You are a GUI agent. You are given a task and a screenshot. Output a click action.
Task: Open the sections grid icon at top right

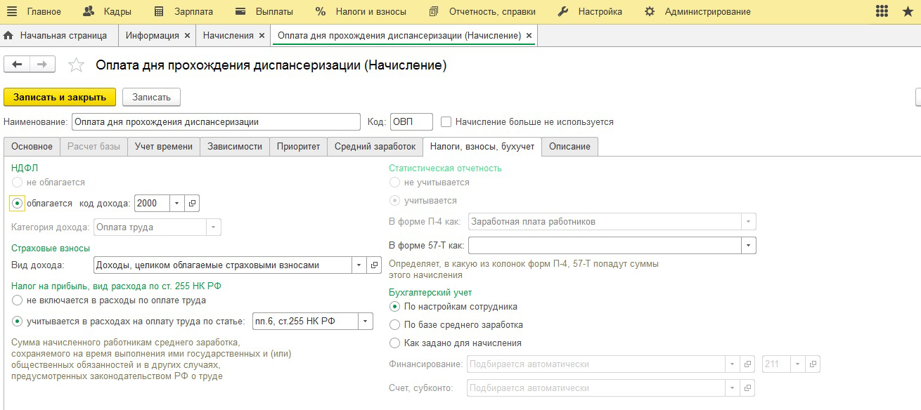(x=882, y=11)
